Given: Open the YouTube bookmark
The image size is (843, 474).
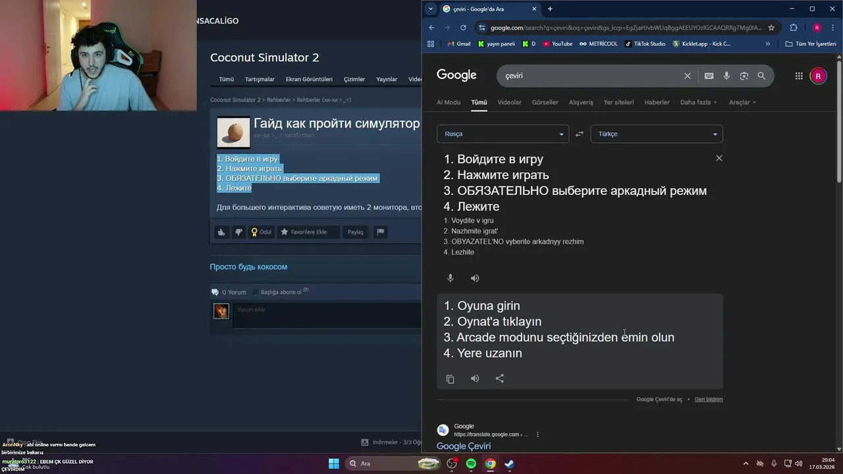Looking at the screenshot, I should (x=557, y=44).
